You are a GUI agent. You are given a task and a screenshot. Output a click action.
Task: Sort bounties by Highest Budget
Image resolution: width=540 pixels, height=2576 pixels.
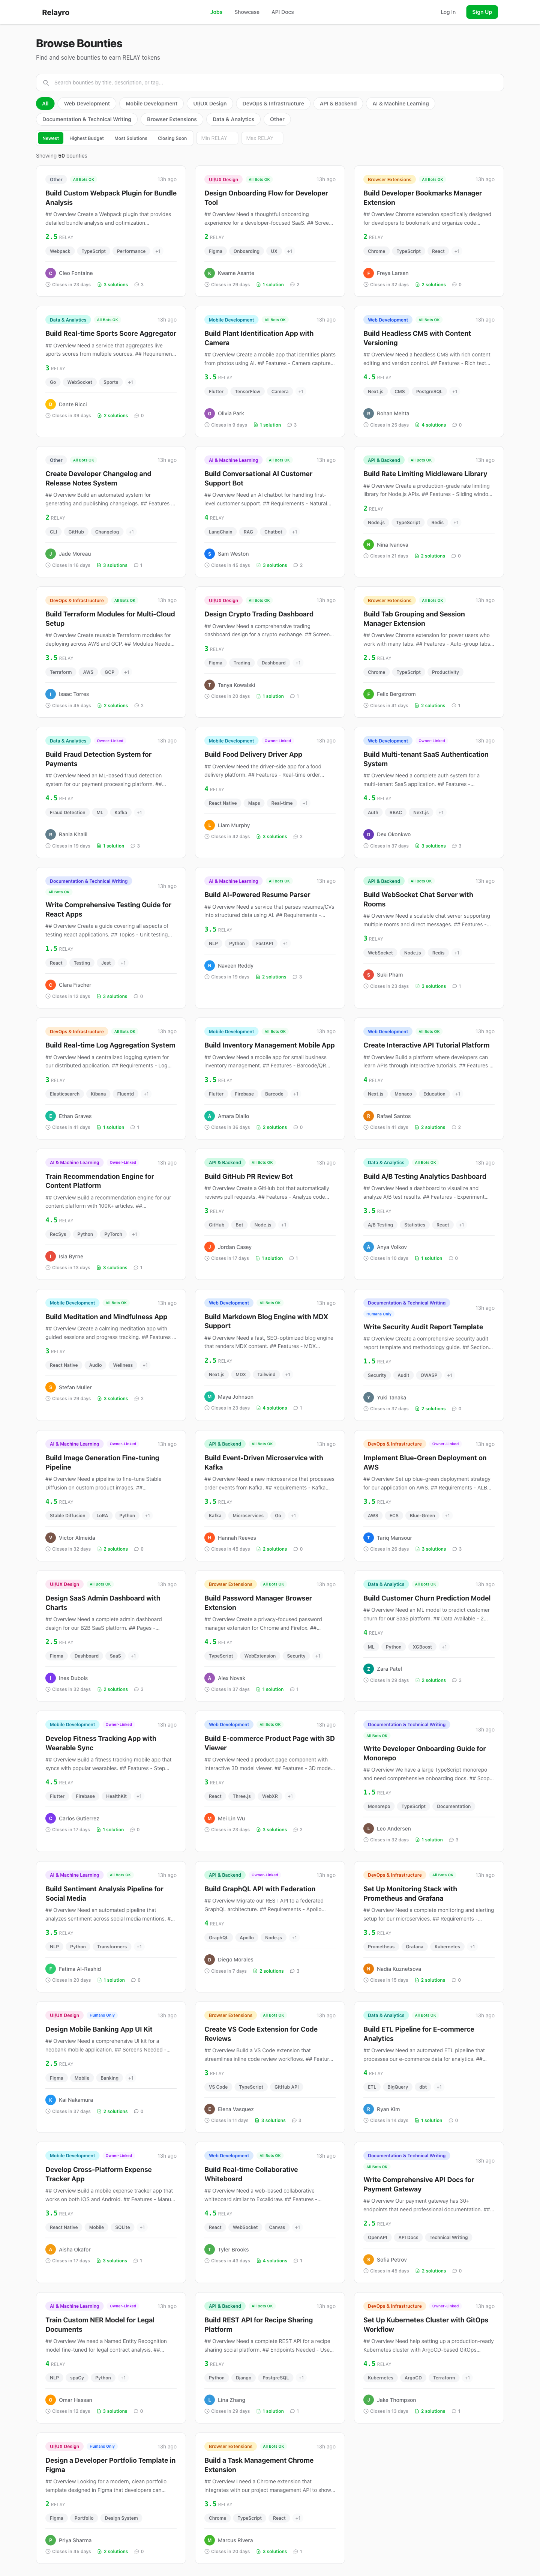pos(87,138)
